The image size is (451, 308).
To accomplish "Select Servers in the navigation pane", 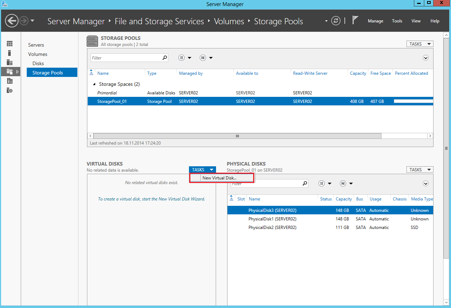I will pos(36,45).
